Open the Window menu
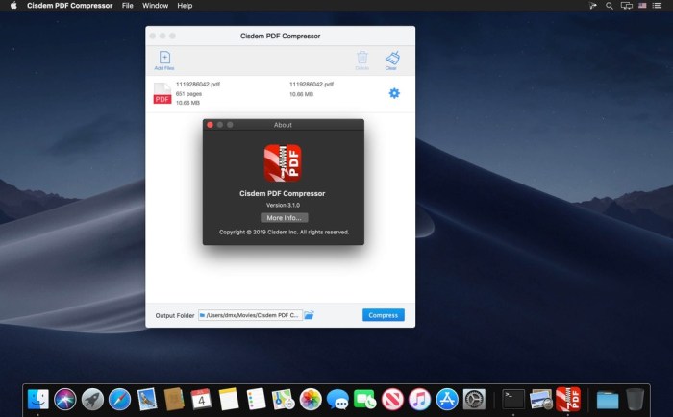 click(155, 6)
